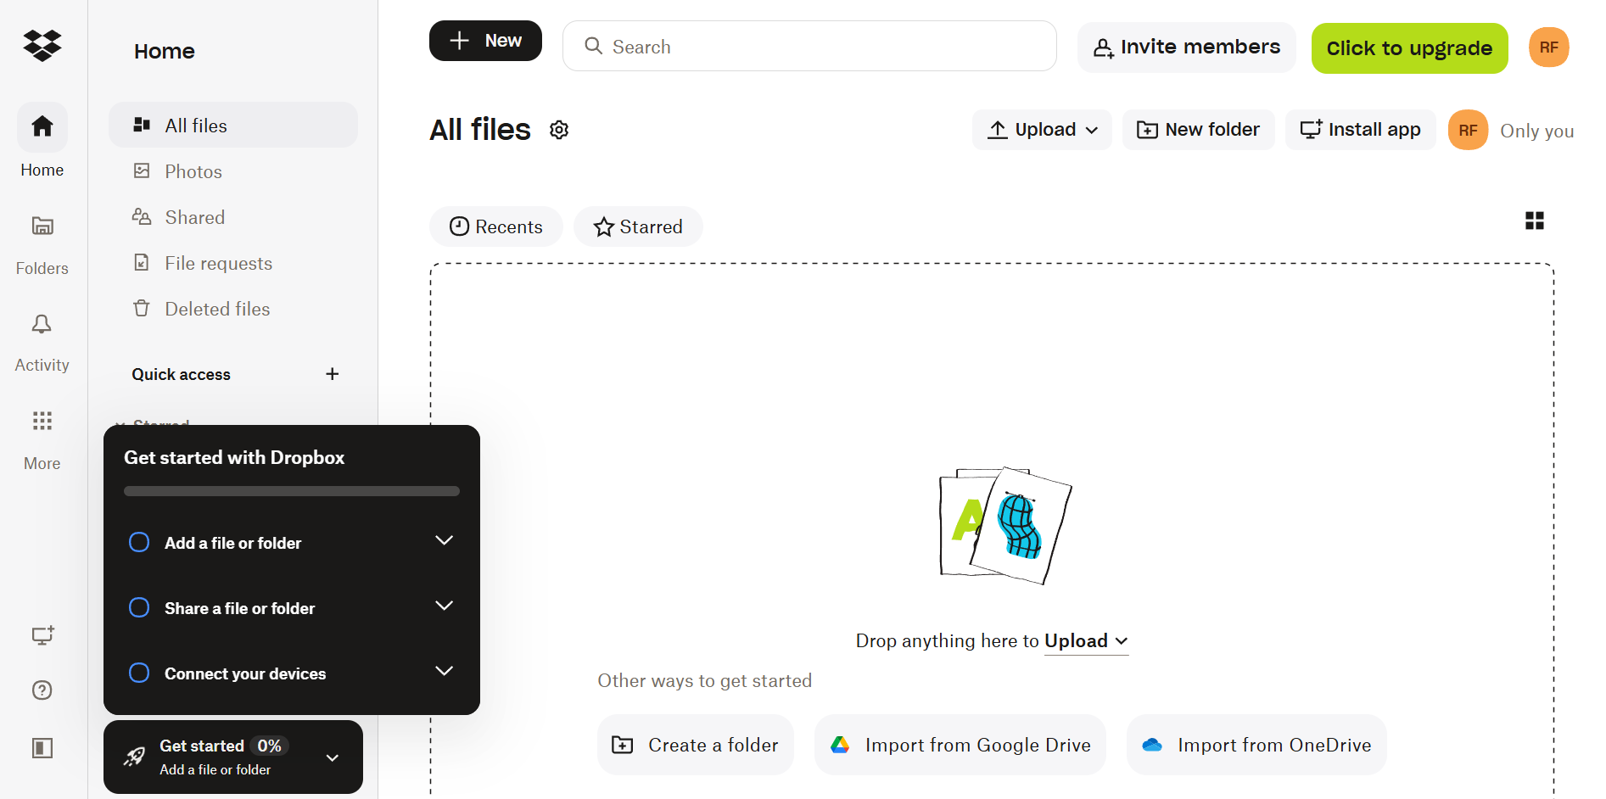Import from Google Drive
This screenshot has width=1606, height=799.
click(x=960, y=745)
